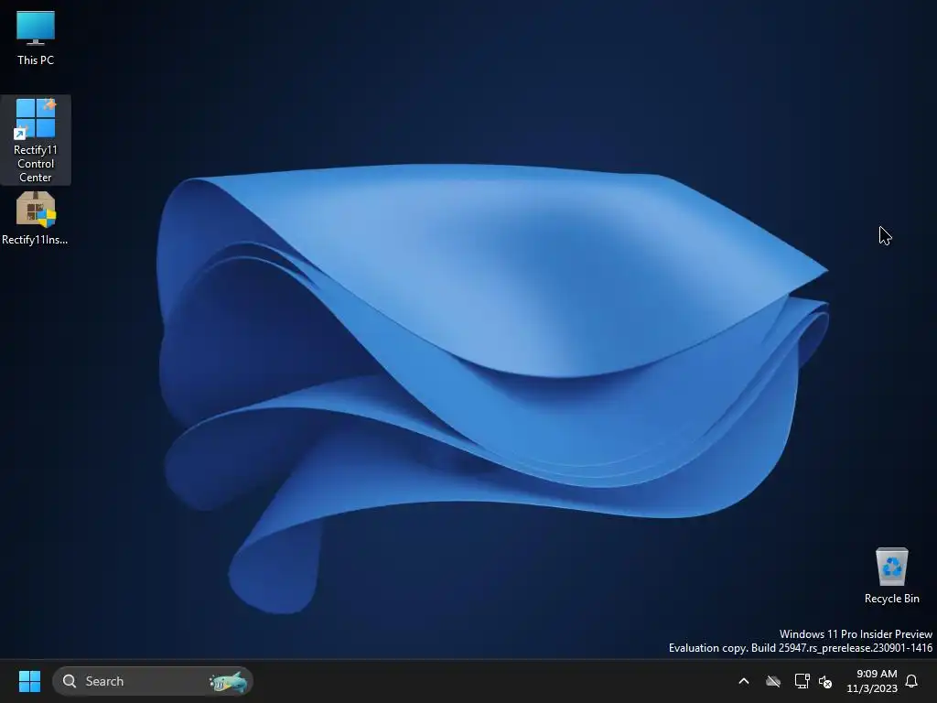This screenshot has width=937, height=703.
Task: Open the OneDrive cloud tray icon
Action: (773, 681)
